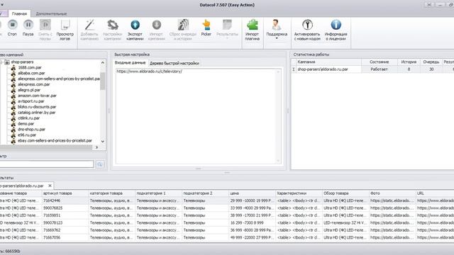
Task: Click the campaign tree scroll down arrow
Action: [x=102, y=141]
